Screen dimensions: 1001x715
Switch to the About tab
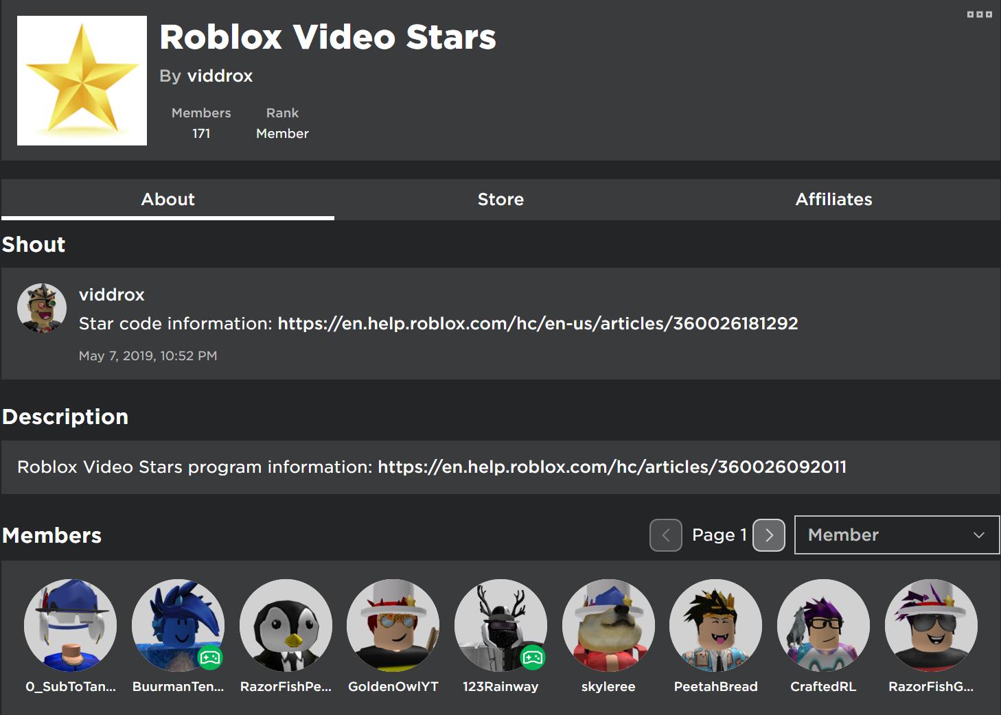pyautogui.click(x=168, y=200)
